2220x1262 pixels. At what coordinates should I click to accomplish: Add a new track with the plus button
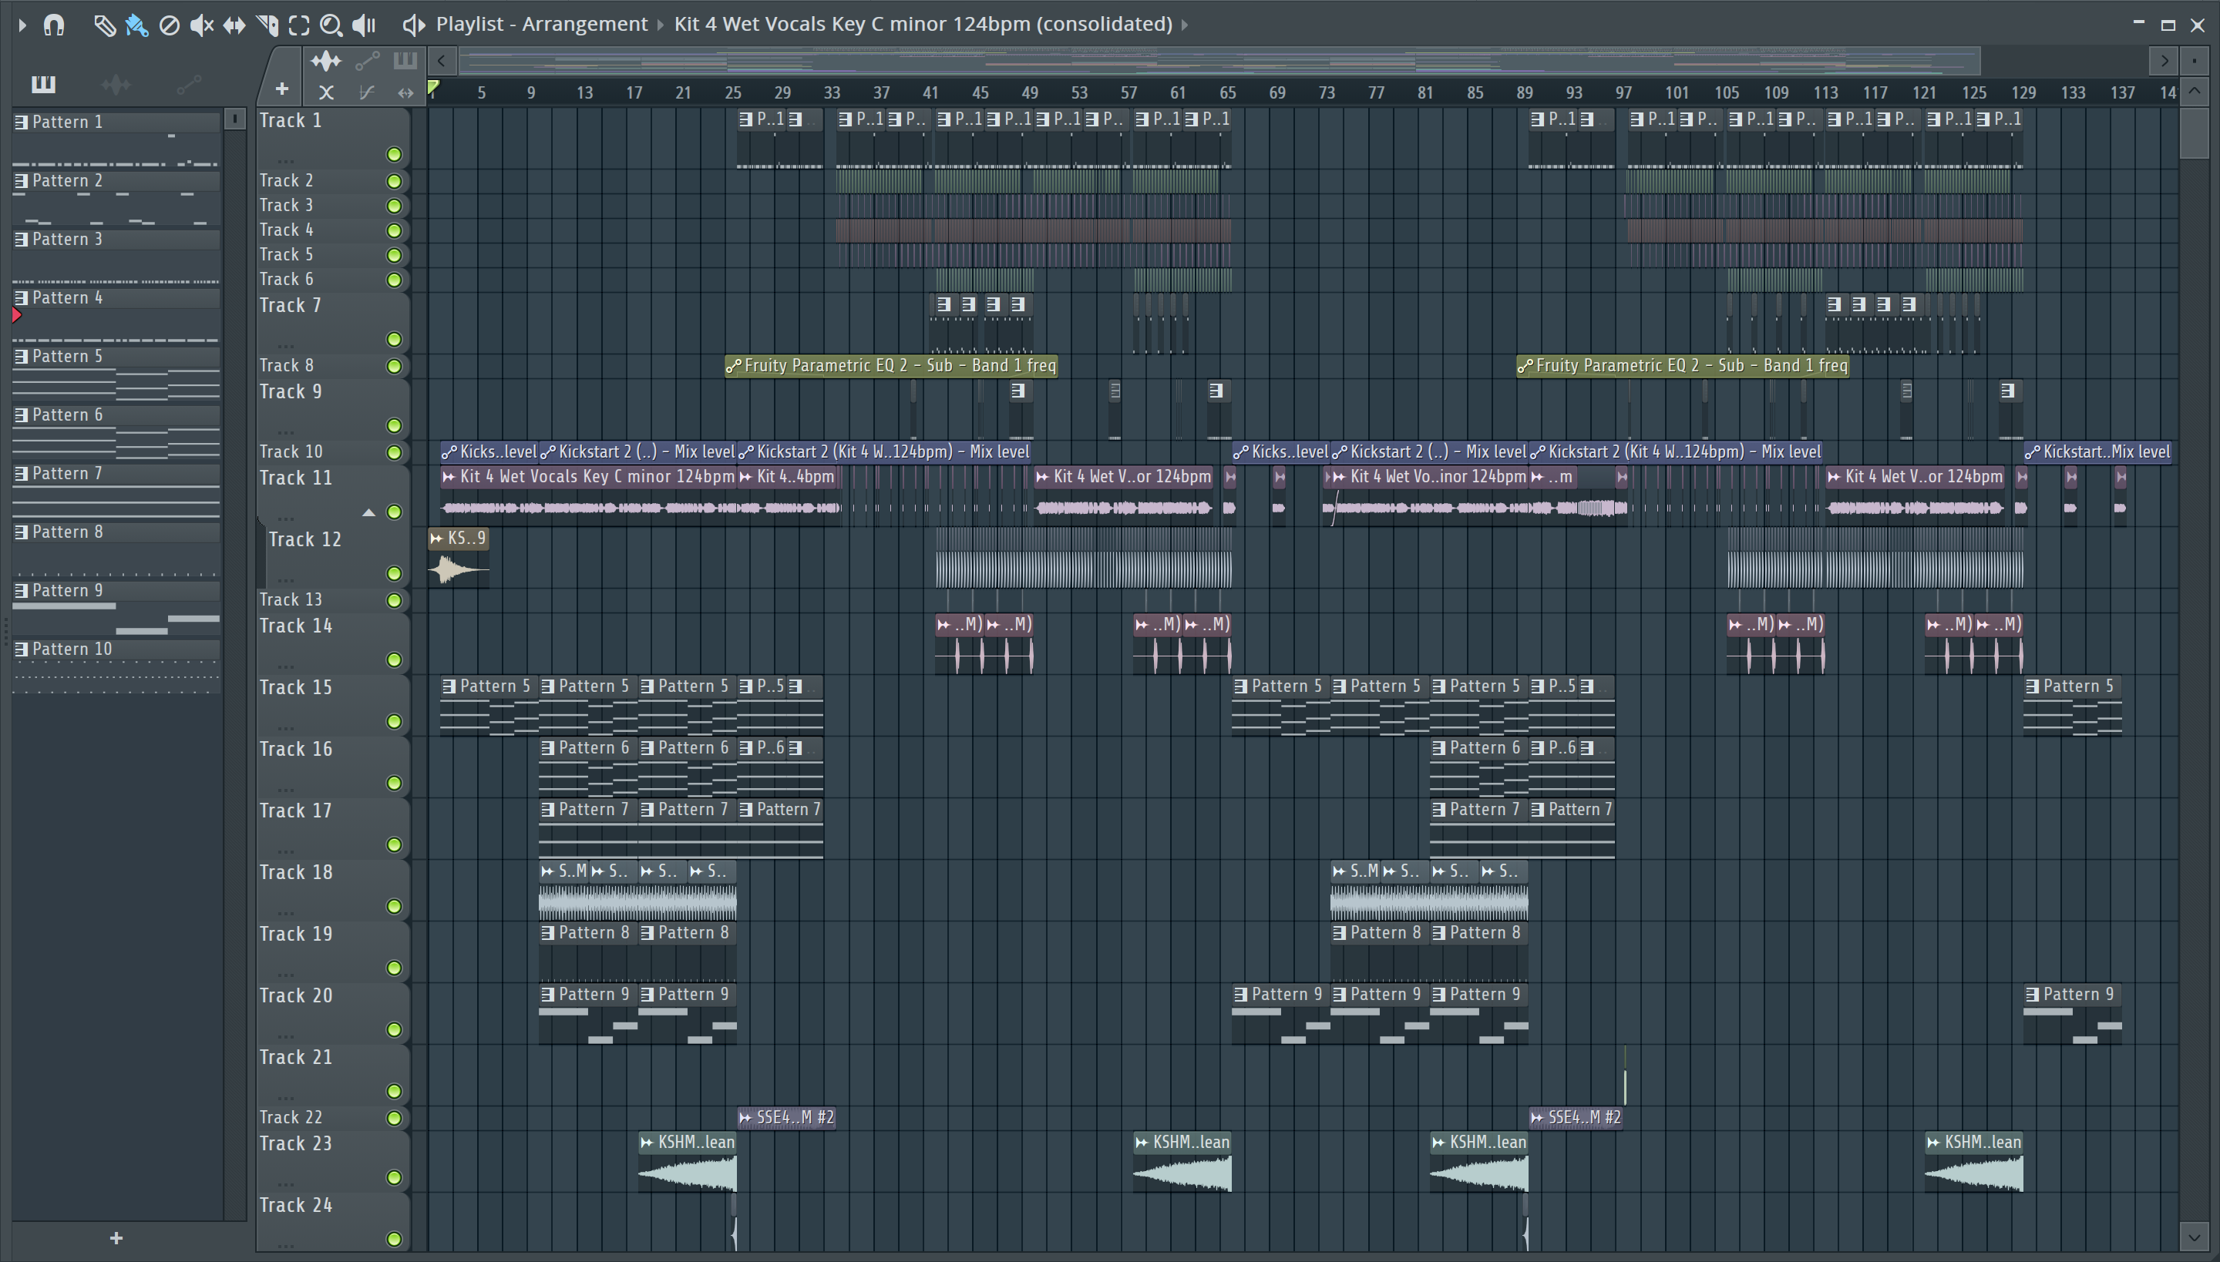(x=282, y=89)
